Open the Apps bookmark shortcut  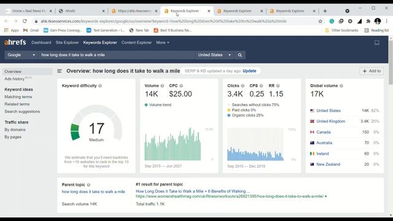click(x=12, y=30)
